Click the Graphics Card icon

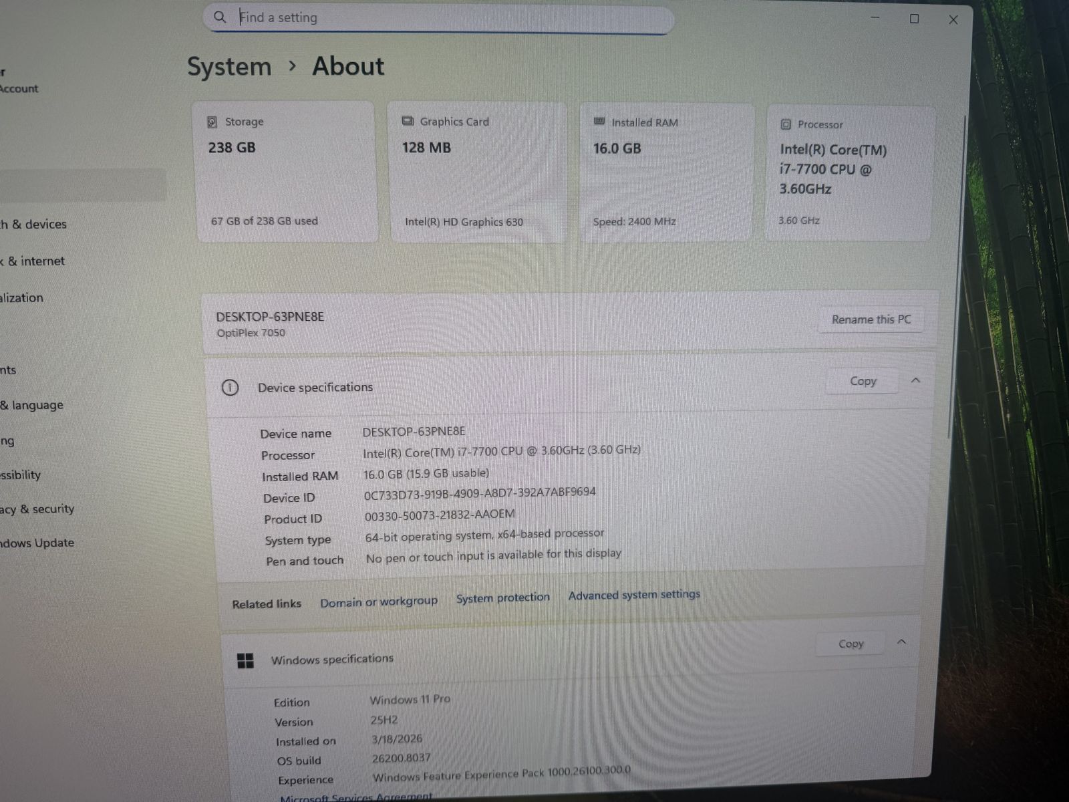tap(408, 121)
